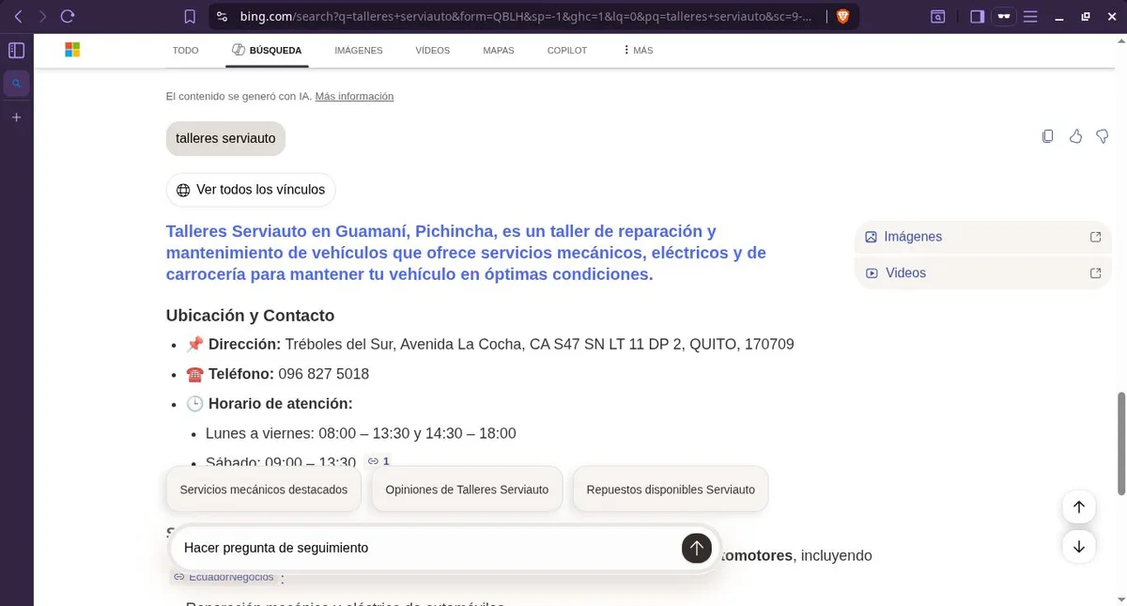Image resolution: width=1127 pixels, height=606 pixels.
Task: Click the page vertical scrollbar thumb
Action: (x=1120, y=442)
